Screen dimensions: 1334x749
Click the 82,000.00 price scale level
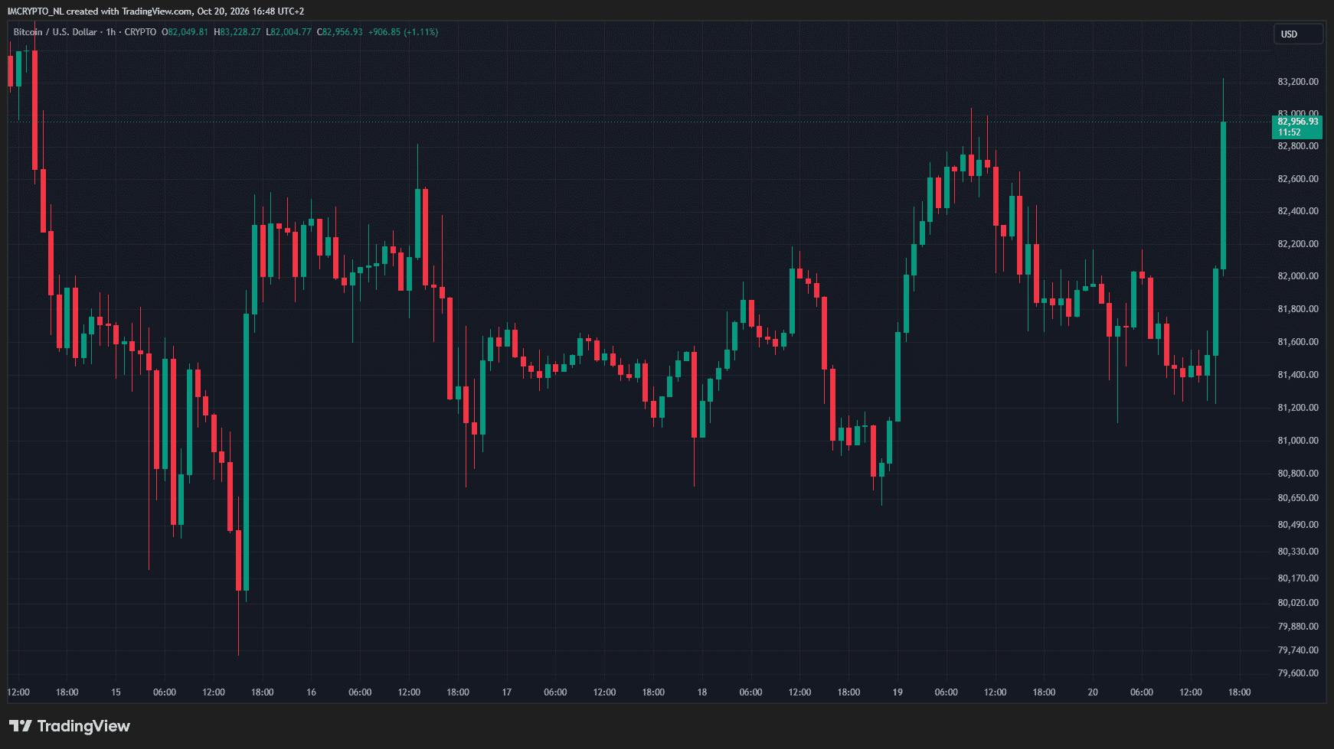[x=1298, y=276]
